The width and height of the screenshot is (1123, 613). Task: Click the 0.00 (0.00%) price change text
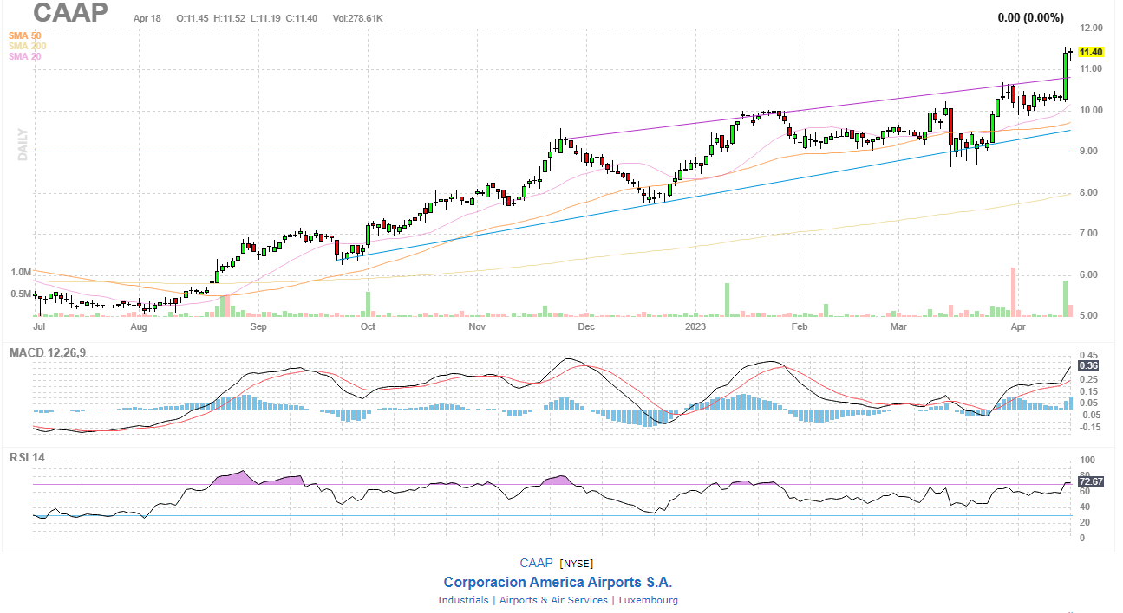pos(1030,17)
